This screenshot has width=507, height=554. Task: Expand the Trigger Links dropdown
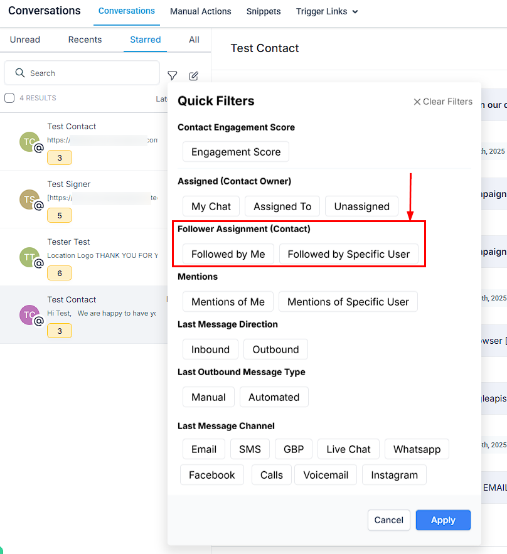(327, 12)
